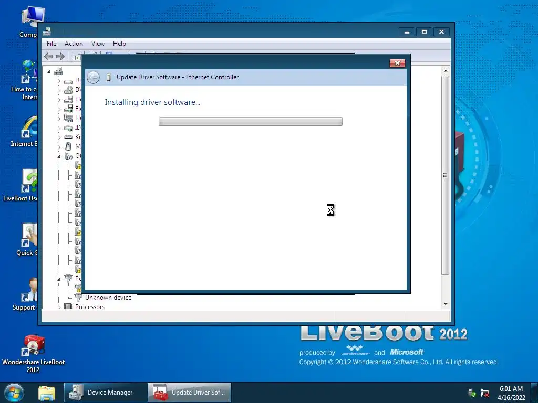This screenshot has height=403, width=538.
Task: Collapse the root computer node in device tree
Action: point(49,71)
